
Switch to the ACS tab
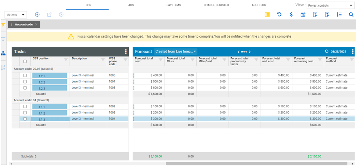click(x=131, y=5)
